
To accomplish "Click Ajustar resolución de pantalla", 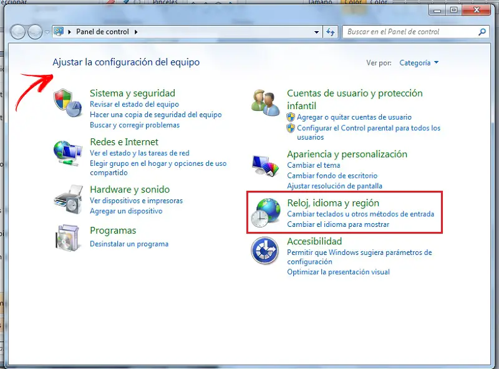I will (334, 186).
